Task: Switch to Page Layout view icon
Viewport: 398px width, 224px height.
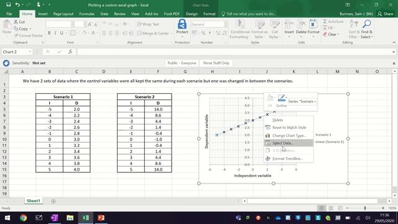Action: point(331,208)
